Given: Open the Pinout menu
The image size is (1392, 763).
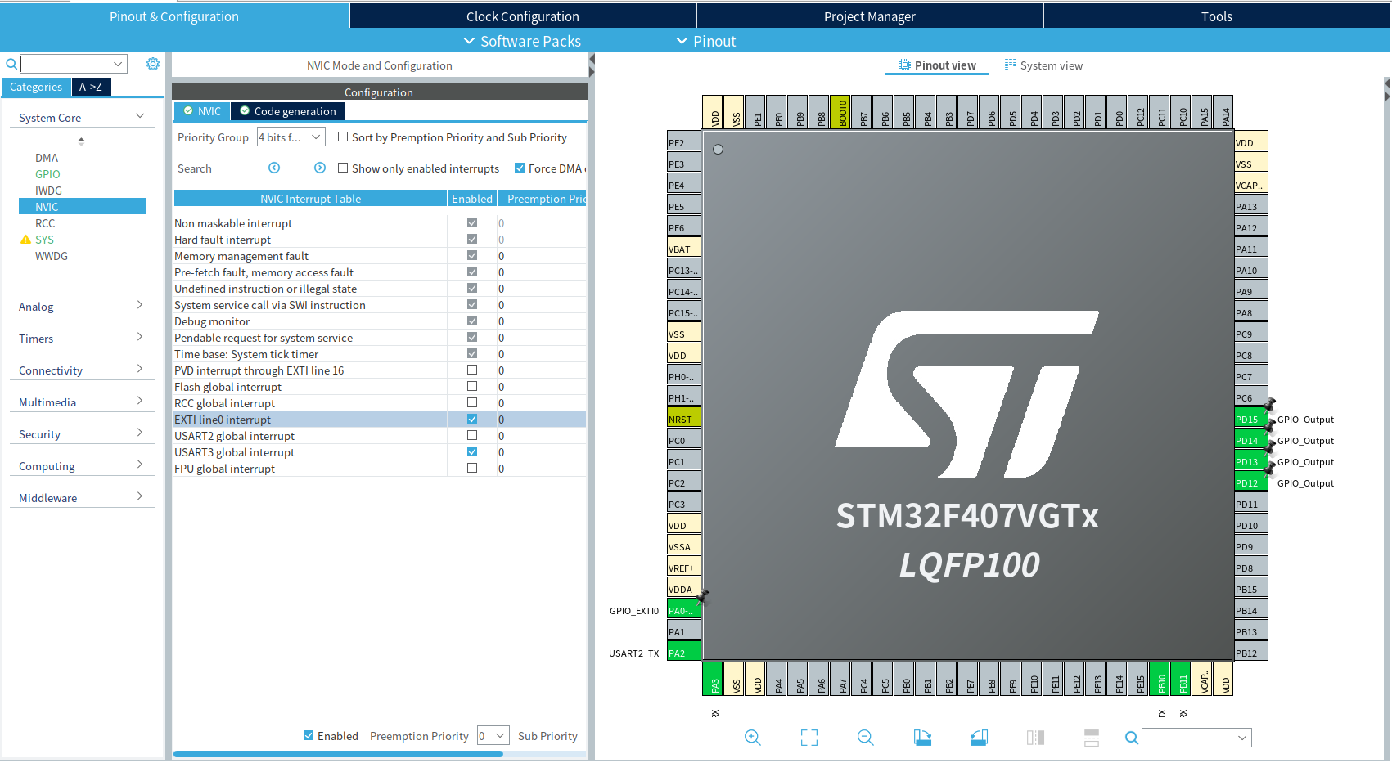Looking at the screenshot, I should click(705, 41).
